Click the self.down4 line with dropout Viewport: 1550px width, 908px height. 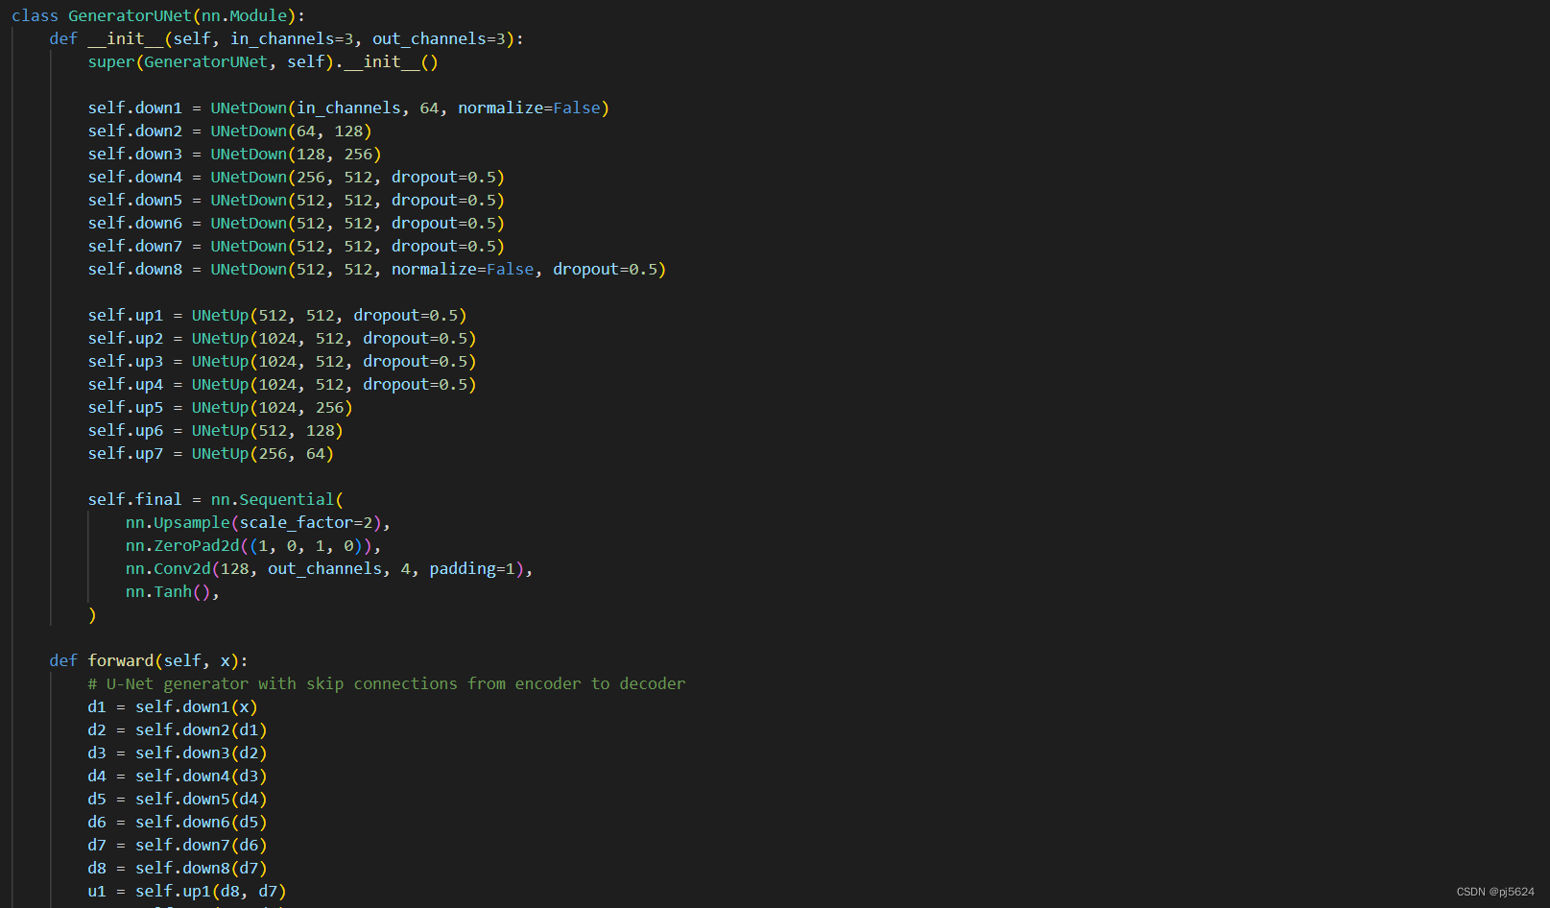[296, 177]
